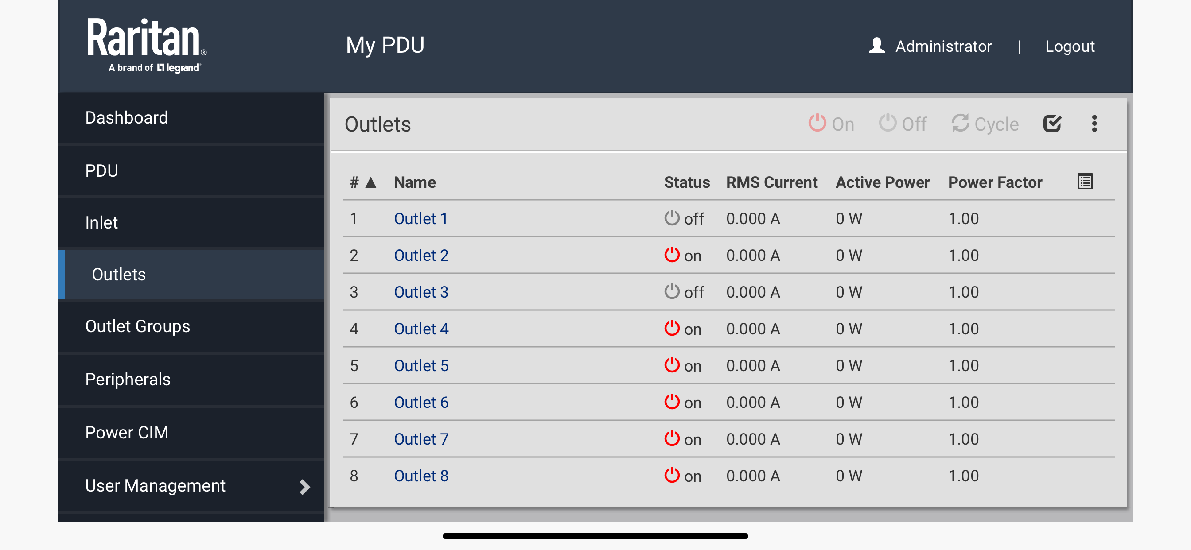
Task: Sort table by Active Power header
Action: [x=882, y=182]
